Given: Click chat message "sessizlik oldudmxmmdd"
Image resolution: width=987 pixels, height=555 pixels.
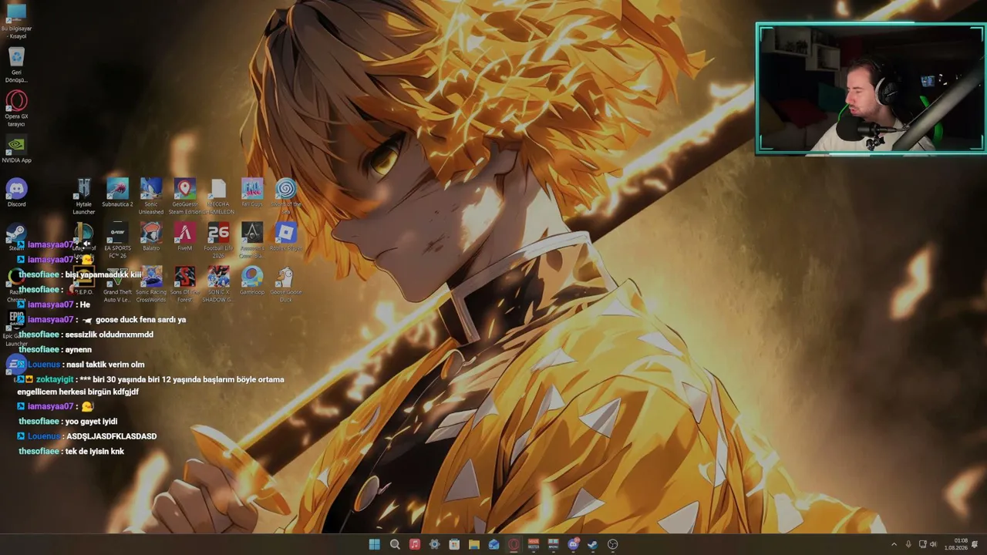Looking at the screenshot, I should pyautogui.click(x=109, y=335).
